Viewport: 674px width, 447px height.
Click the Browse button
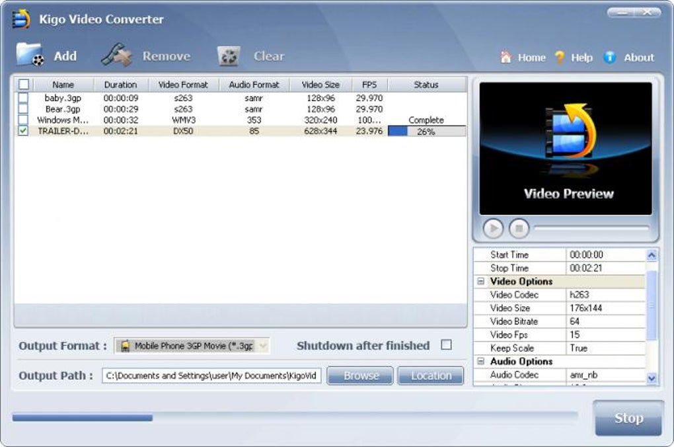click(x=361, y=376)
